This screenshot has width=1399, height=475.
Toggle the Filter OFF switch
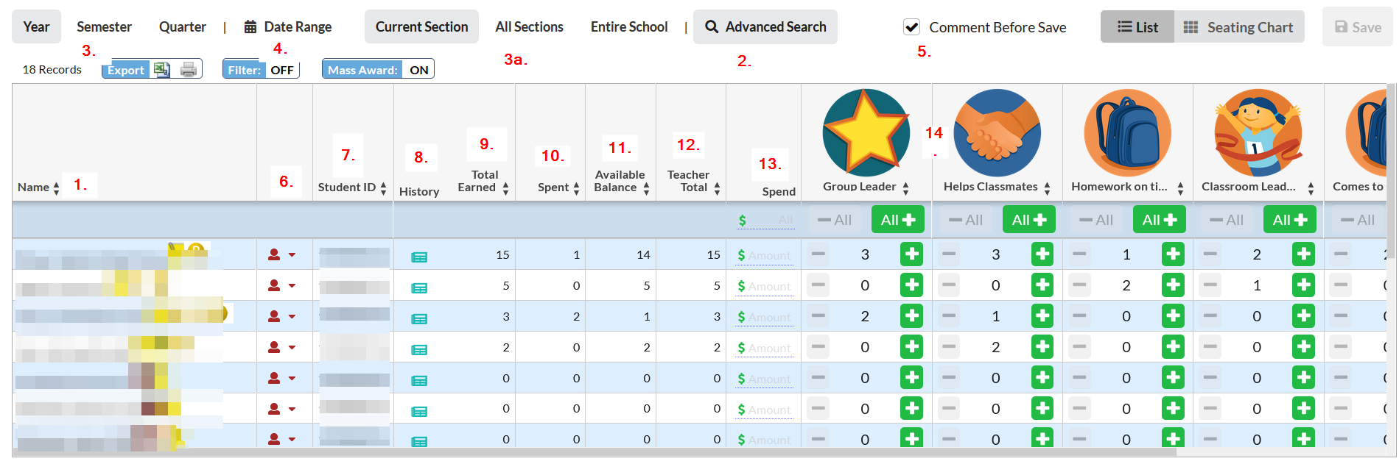pyautogui.click(x=261, y=70)
